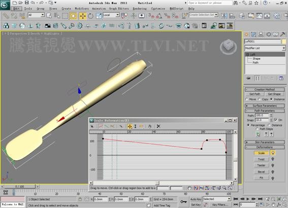Screen dimensions: 288x208
Task: Click the Twist deformation button
Action: (261, 159)
